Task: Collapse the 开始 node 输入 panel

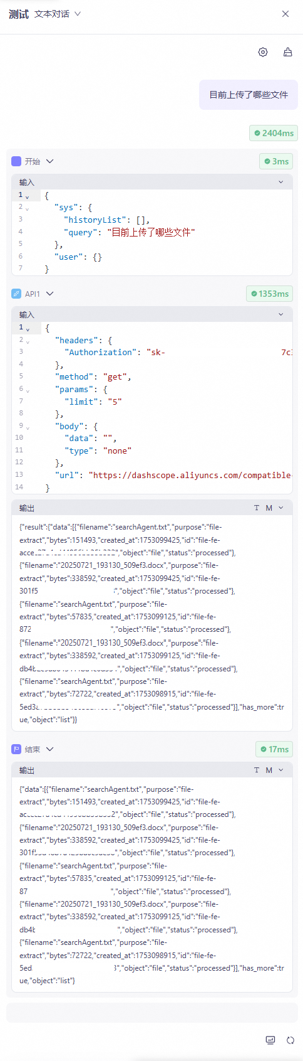Action: (x=280, y=182)
